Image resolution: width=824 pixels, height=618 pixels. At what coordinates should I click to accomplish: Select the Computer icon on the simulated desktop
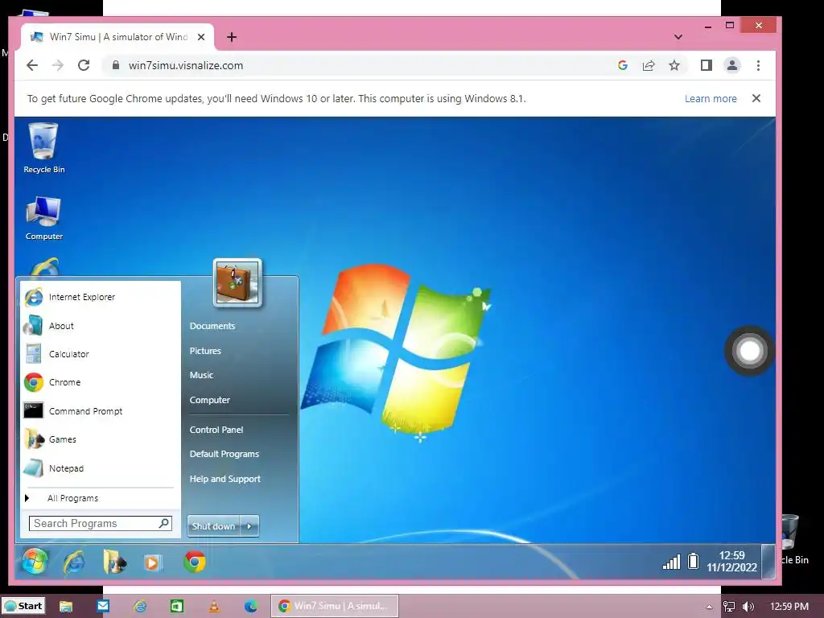pyautogui.click(x=44, y=219)
